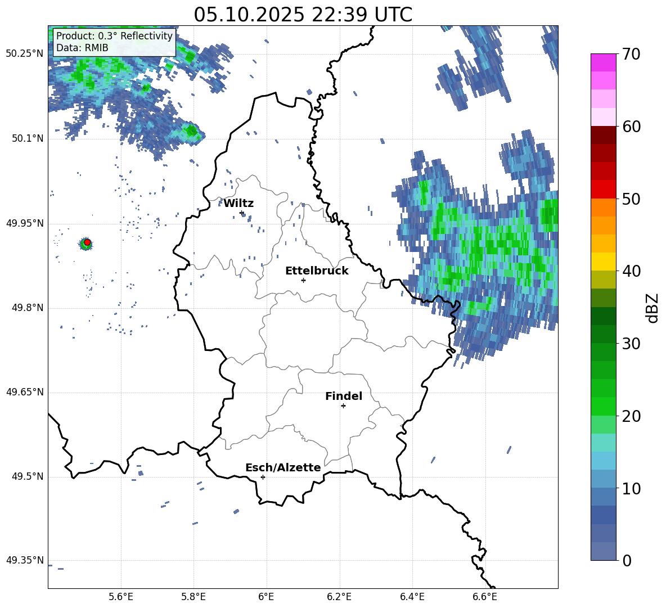
Task: Click the 5.8°E longitude label
Action: tap(193, 597)
